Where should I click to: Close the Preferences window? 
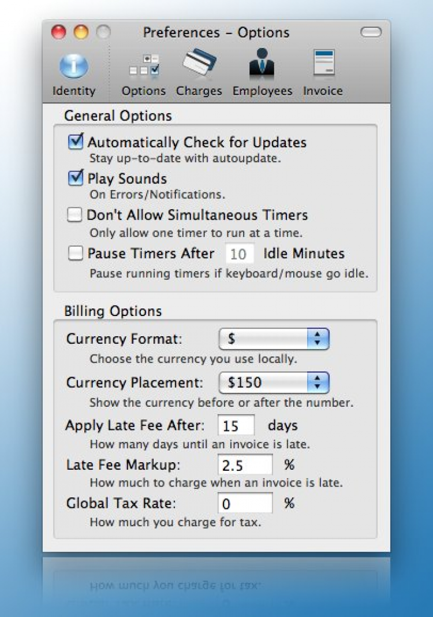point(58,32)
